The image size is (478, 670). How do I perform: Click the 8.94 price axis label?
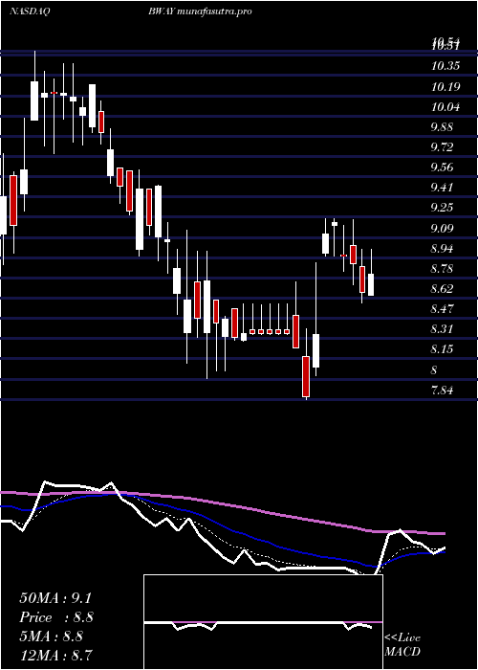click(x=442, y=248)
